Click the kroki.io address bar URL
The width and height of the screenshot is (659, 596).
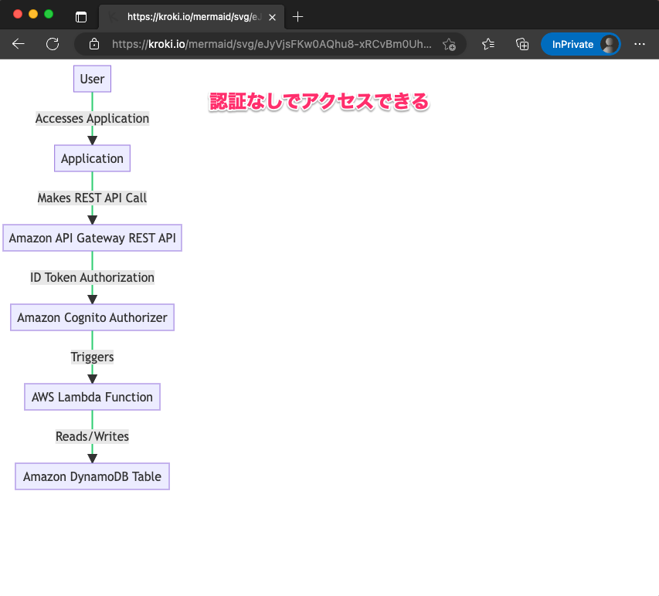(x=271, y=44)
